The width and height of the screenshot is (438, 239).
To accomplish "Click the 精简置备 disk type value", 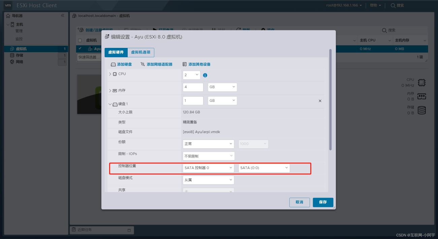I will click(190, 122).
